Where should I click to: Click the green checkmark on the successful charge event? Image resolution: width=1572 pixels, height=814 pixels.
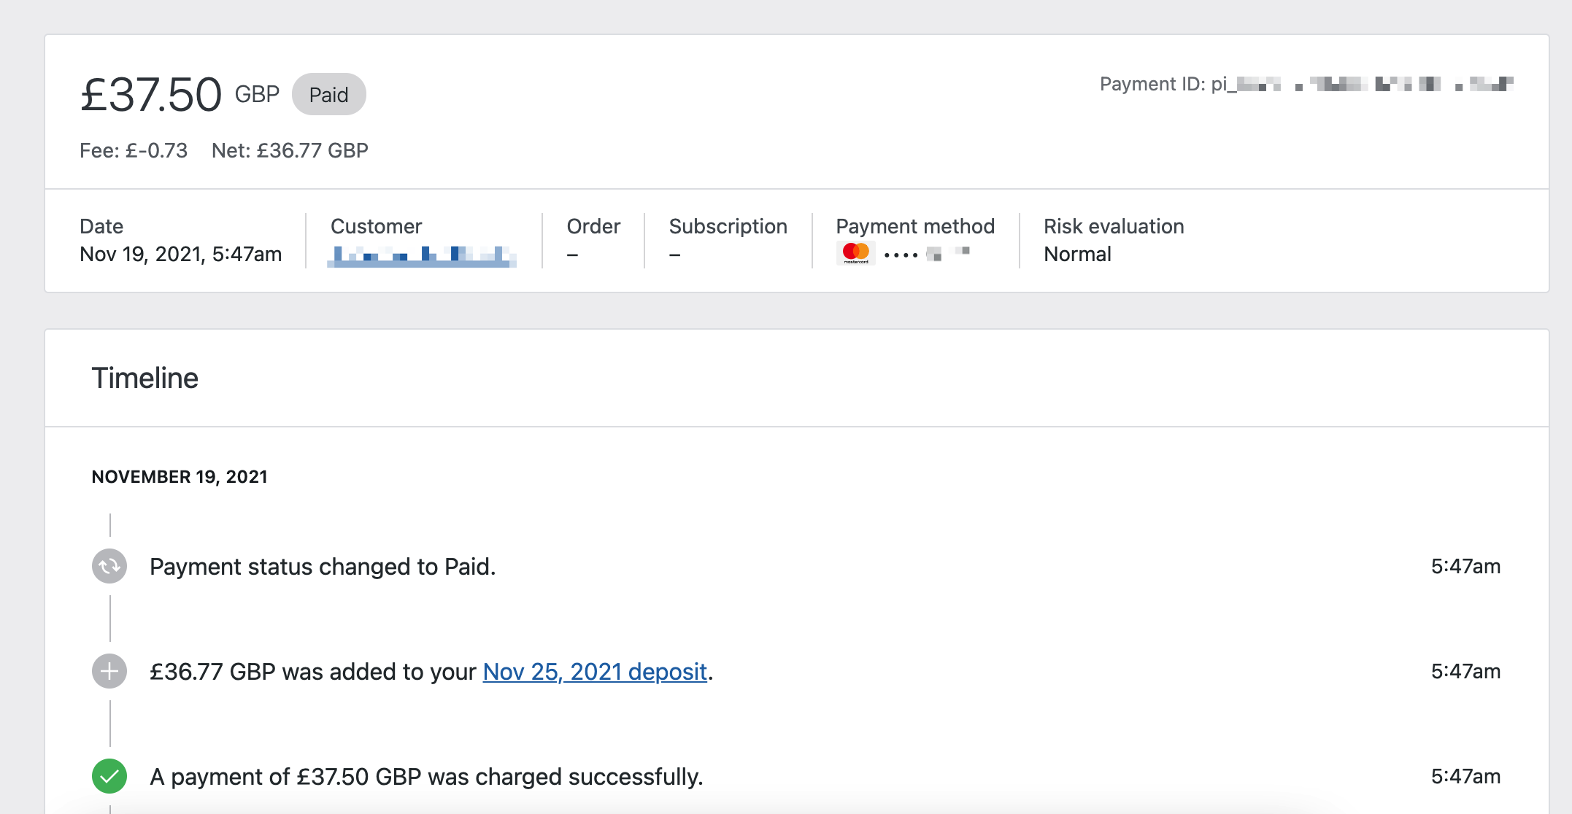coord(108,776)
